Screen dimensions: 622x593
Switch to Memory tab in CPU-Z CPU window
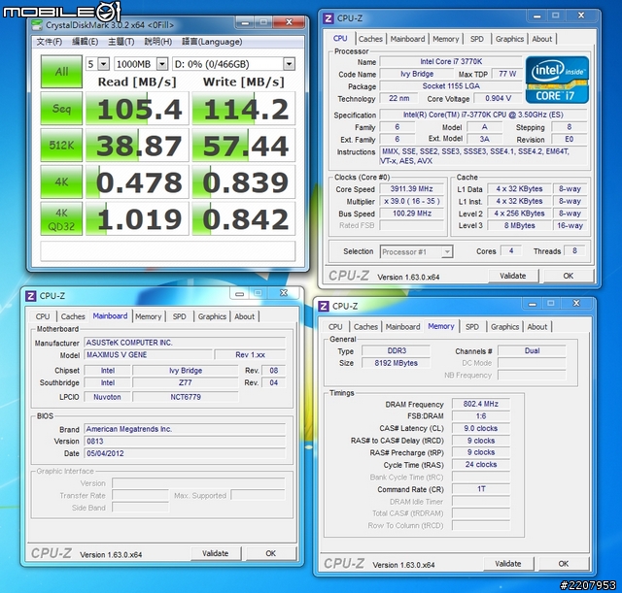445,39
